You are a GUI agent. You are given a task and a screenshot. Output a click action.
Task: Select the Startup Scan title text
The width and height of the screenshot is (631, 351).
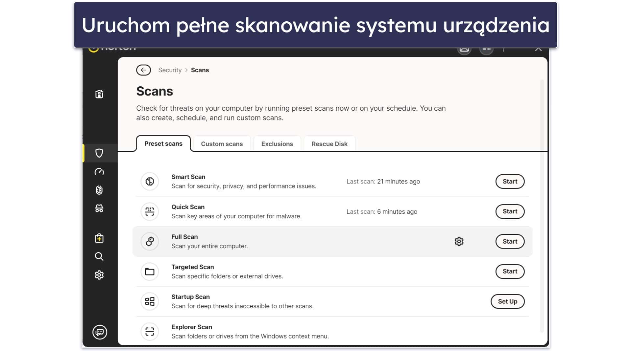click(x=190, y=297)
